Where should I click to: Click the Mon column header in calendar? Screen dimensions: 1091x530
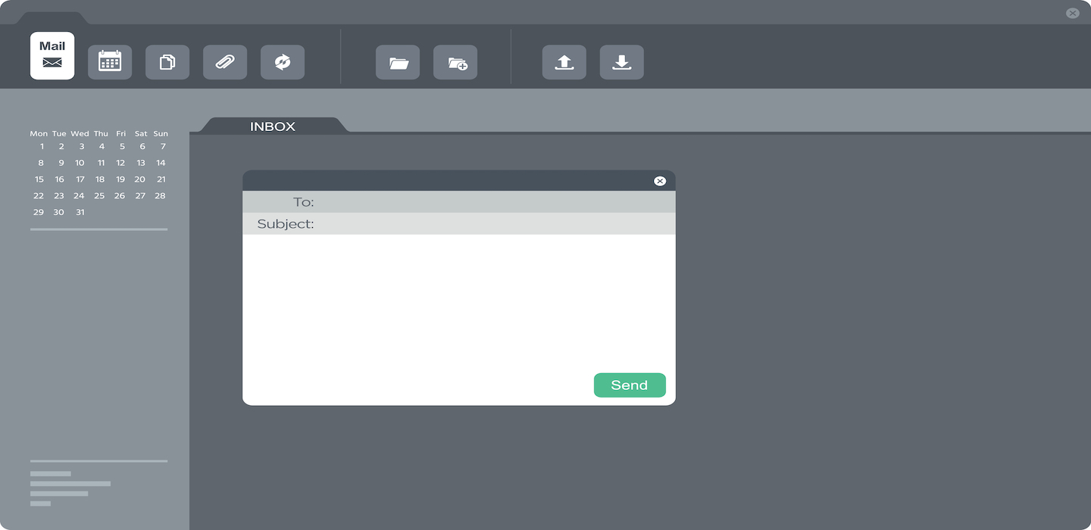coord(39,133)
